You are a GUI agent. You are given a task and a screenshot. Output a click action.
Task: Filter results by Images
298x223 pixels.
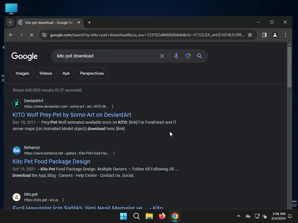tap(22, 73)
